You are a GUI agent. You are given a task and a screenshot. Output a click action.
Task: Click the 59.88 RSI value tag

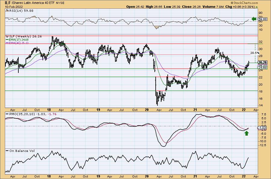click(263, 19)
